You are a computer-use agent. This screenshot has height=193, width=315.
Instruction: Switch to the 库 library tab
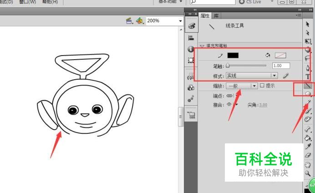click(x=216, y=15)
